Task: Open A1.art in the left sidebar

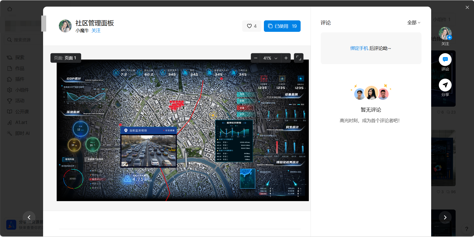Action: [x=21, y=122]
